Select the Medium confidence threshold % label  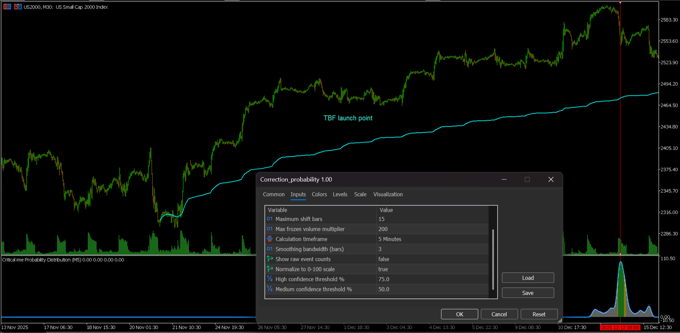coord(314,289)
